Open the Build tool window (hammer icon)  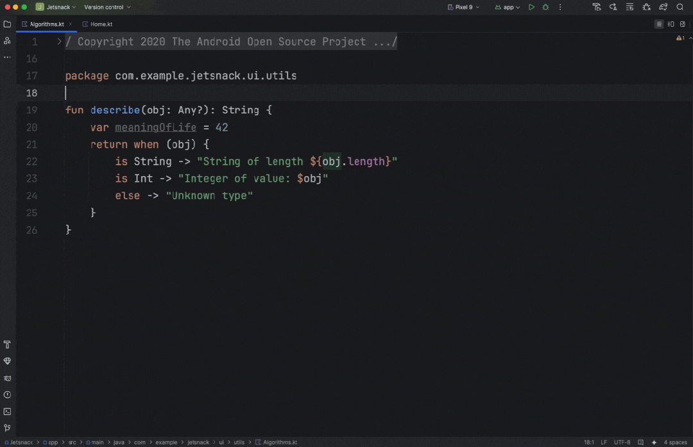[7, 345]
